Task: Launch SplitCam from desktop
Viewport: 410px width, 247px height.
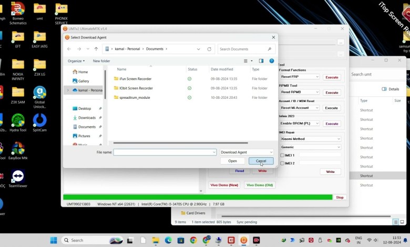Action: [39, 123]
